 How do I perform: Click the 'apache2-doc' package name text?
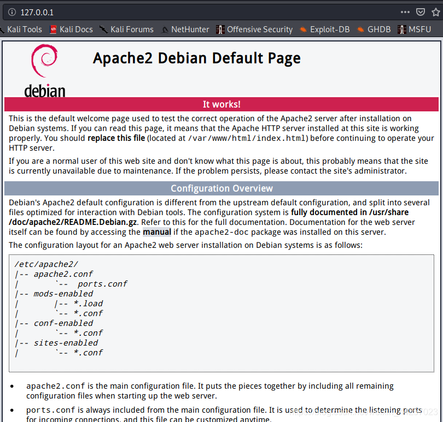pyautogui.click(x=222, y=232)
